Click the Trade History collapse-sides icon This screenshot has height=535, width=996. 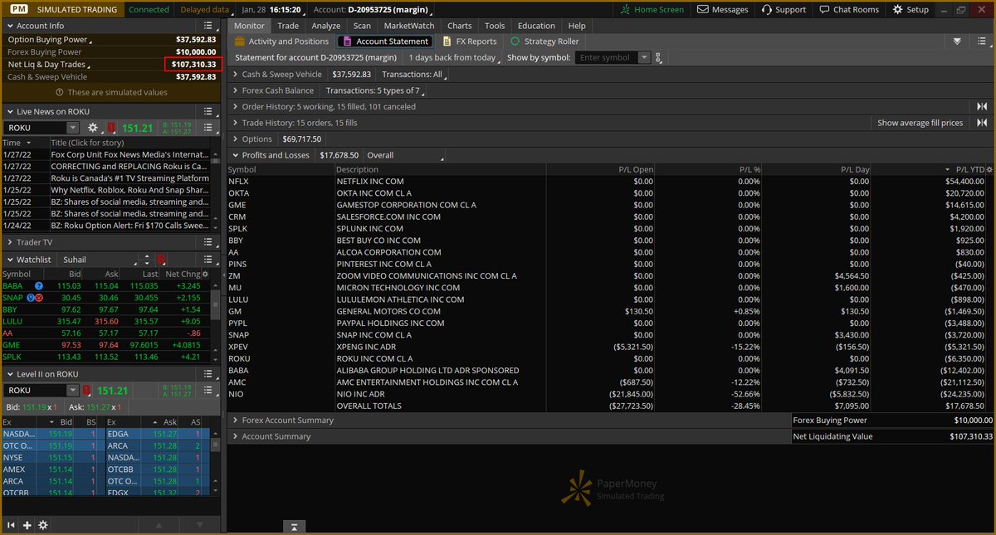pyautogui.click(x=982, y=123)
